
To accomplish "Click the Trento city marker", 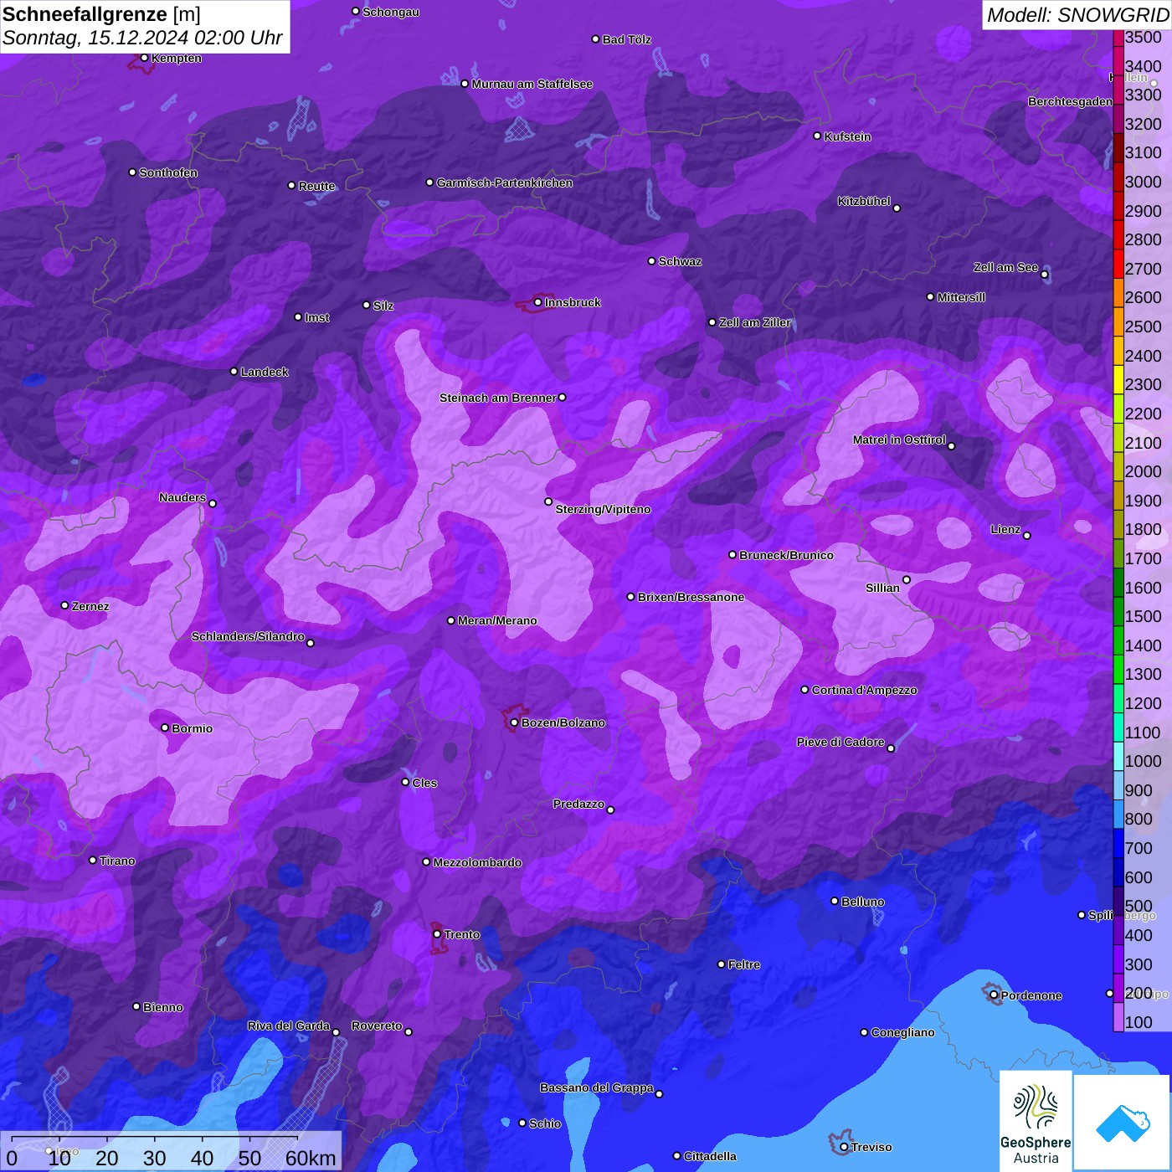I will click(x=437, y=934).
